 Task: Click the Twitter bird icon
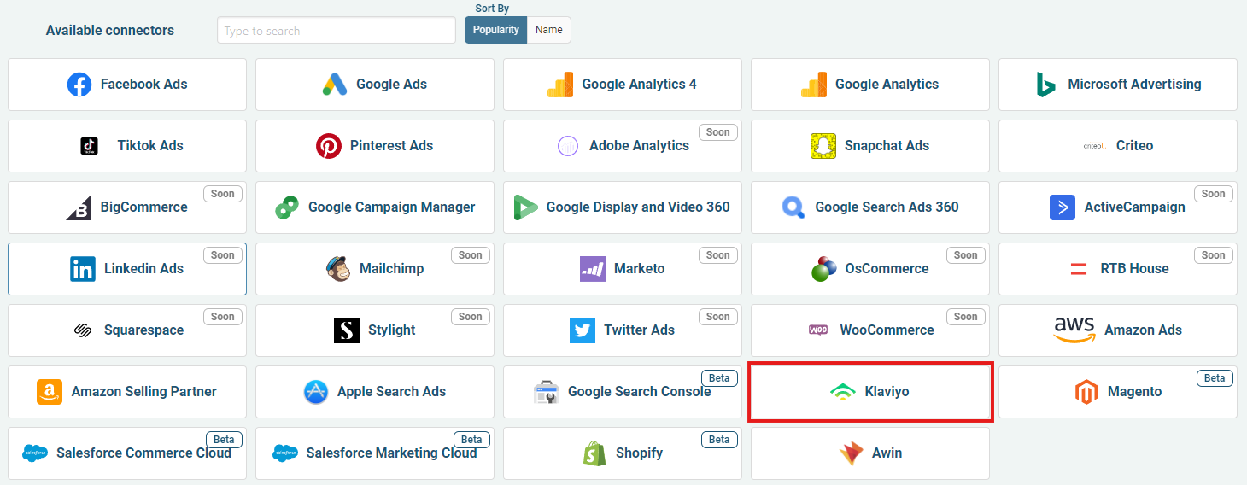pos(583,330)
